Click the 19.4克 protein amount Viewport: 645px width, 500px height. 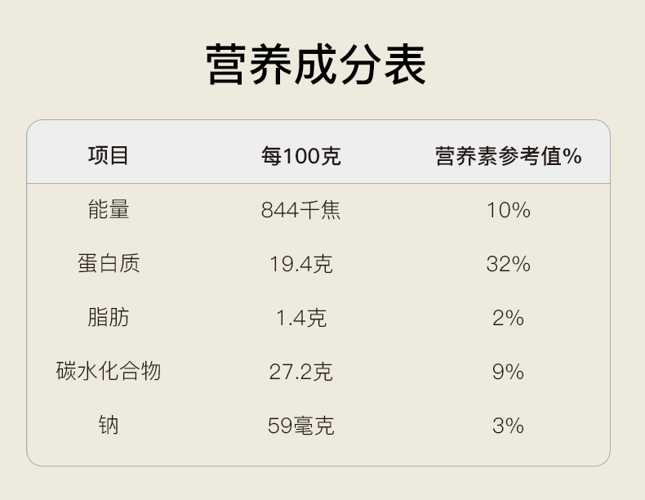(301, 264)
